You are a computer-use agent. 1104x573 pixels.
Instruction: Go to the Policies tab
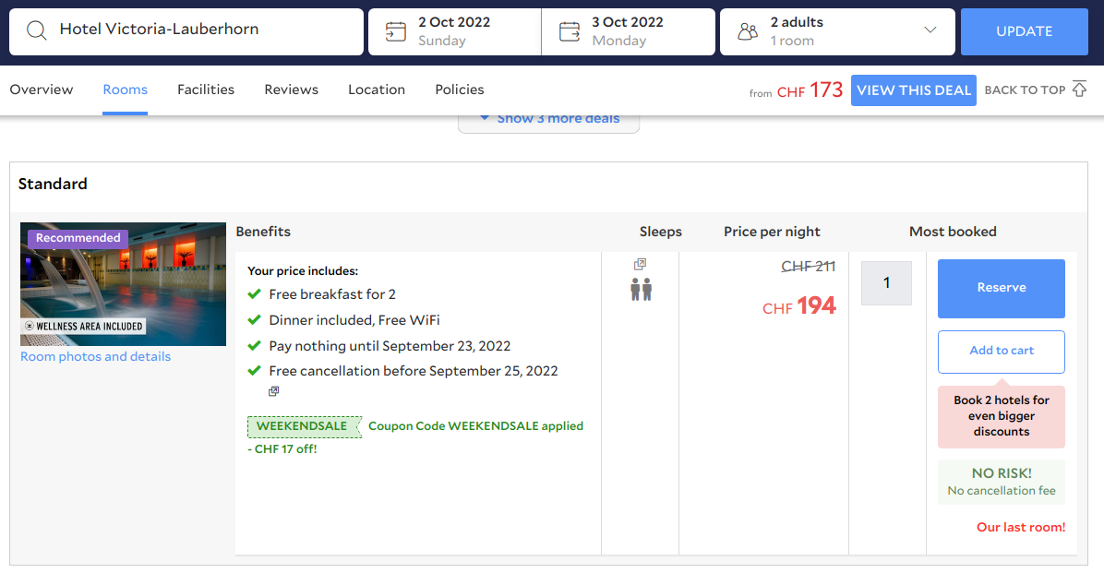(460, 90)
